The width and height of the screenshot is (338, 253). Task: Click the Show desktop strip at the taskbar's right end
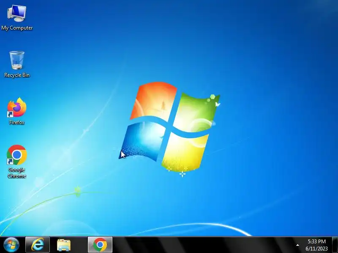click(335, 245)
